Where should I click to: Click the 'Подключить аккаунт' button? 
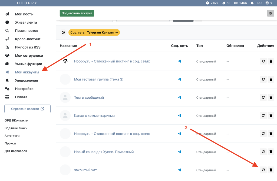tap(77, 13)
